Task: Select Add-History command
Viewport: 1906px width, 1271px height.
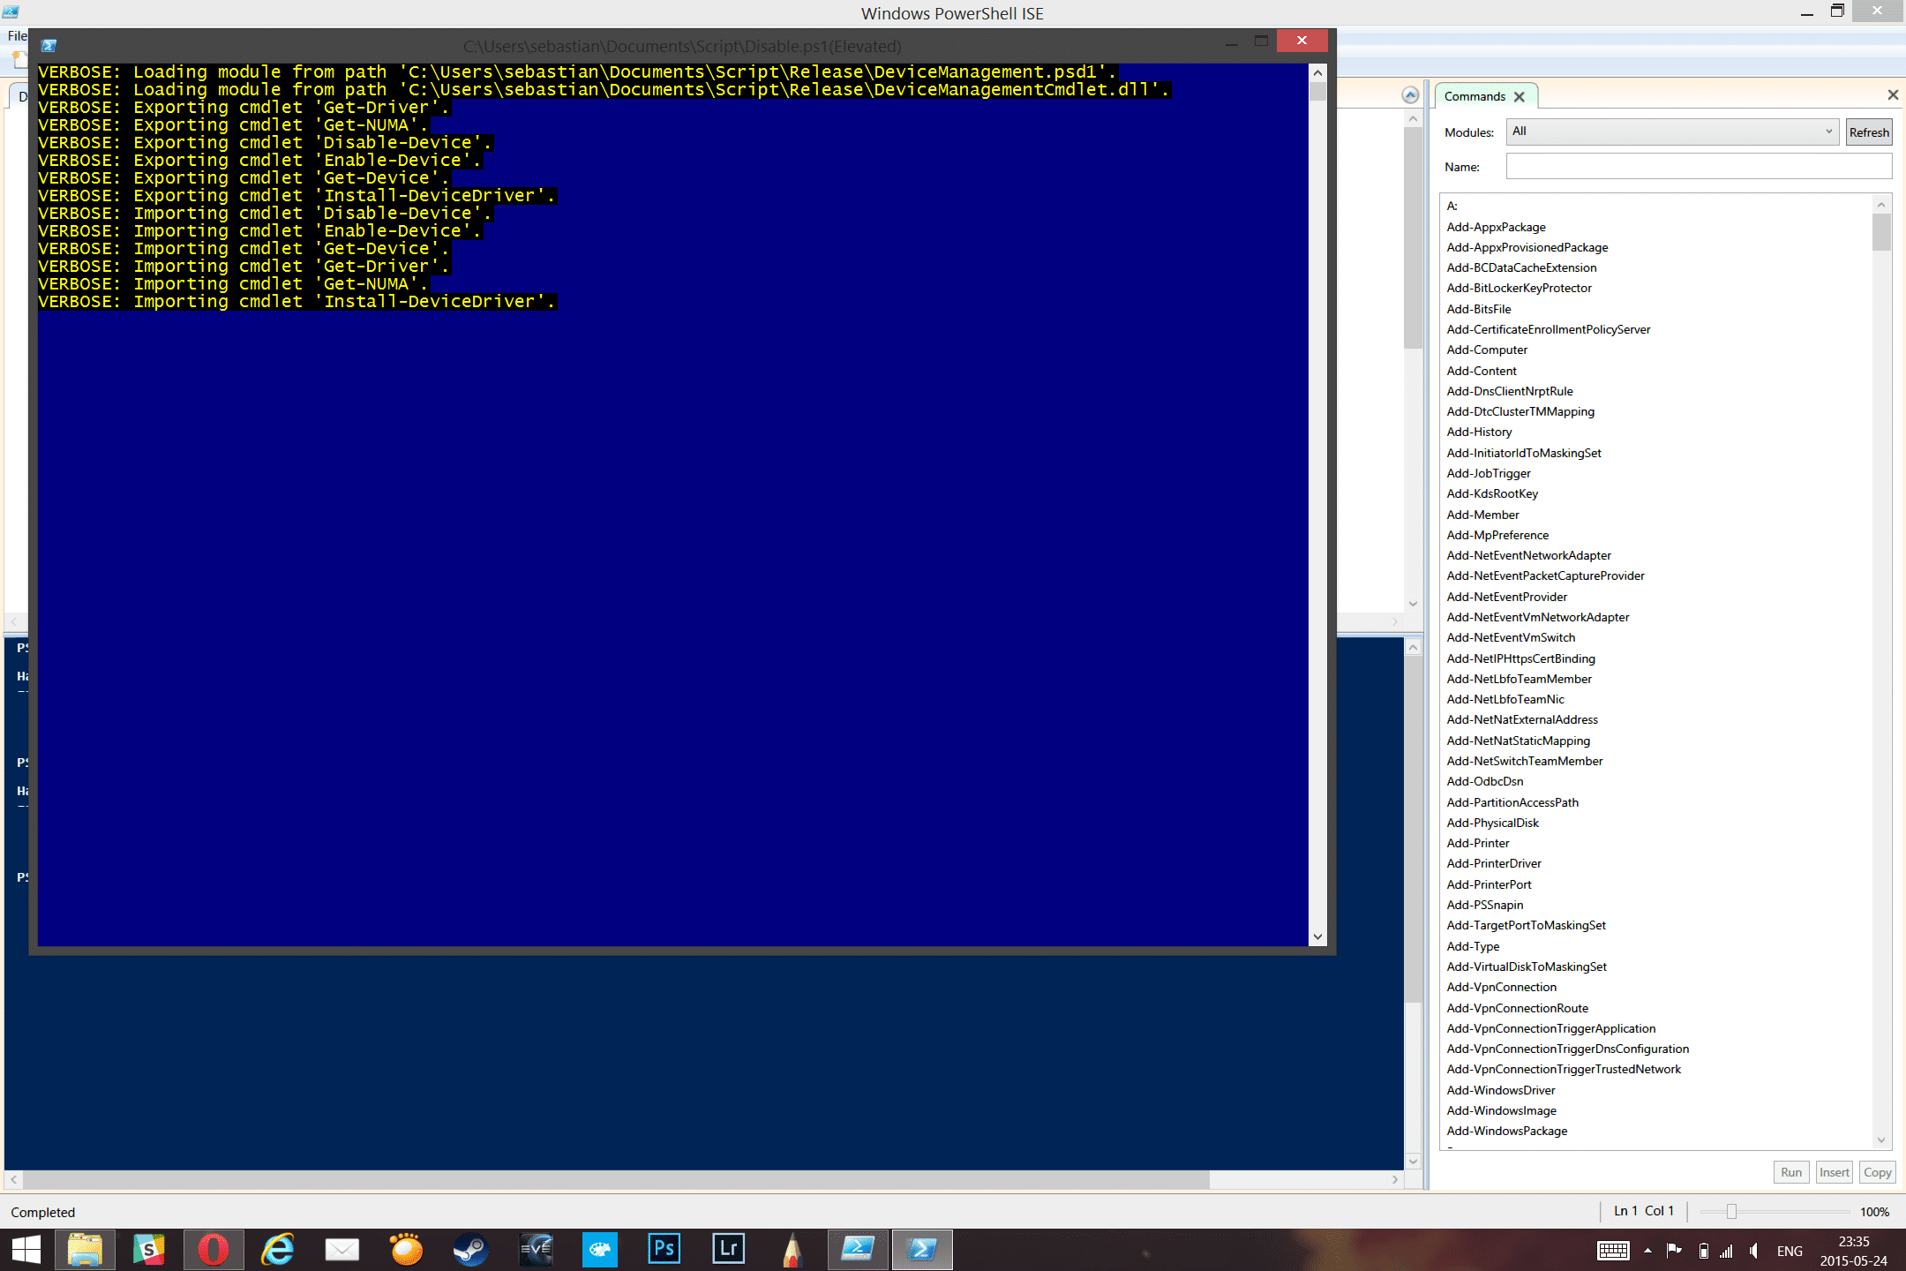Action: tap(1479, 432)
